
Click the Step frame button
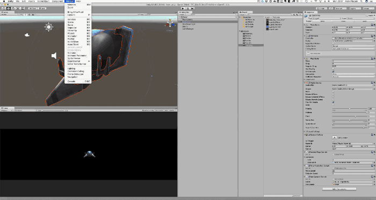coord(192,9)
